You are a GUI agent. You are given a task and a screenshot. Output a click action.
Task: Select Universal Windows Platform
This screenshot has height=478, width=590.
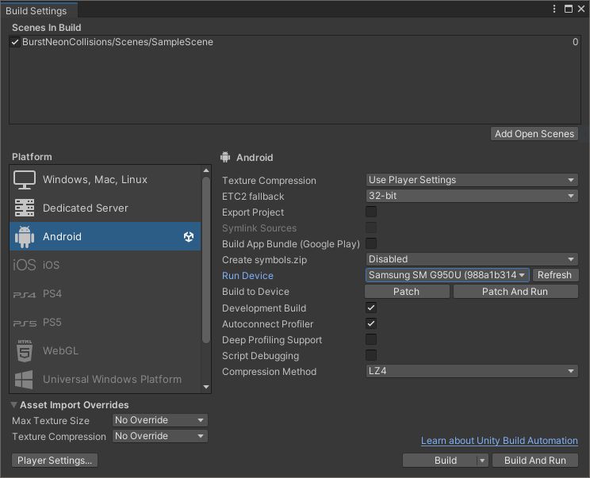(105, 380)
